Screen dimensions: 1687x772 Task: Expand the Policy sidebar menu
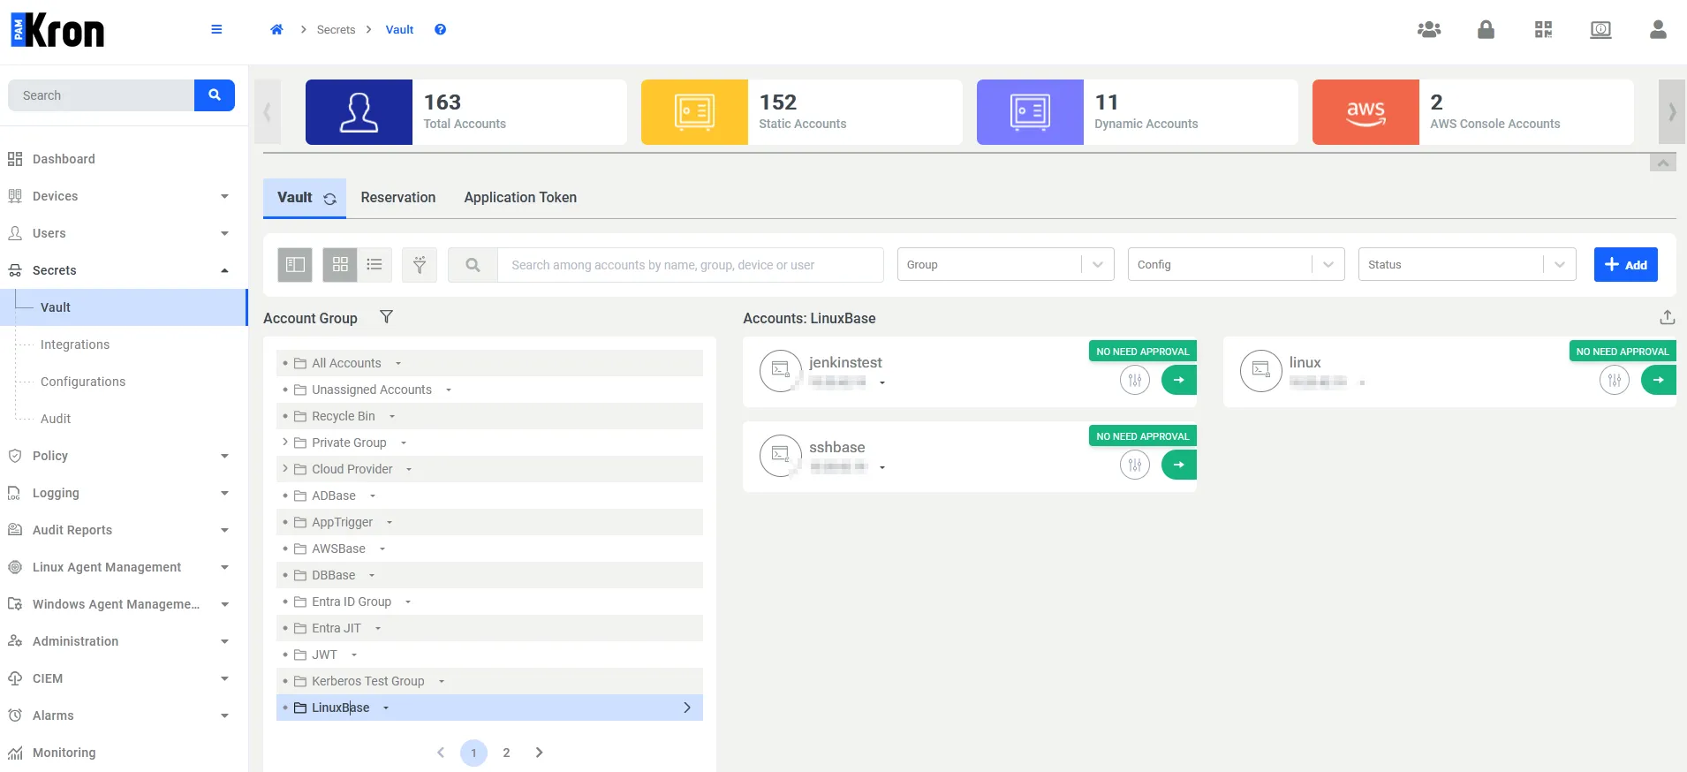tap(224, 456)
